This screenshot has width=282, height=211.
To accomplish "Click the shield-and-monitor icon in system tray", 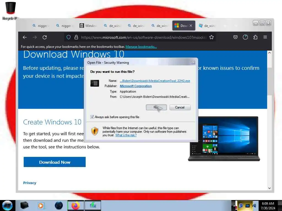I will tap(241, 206).
